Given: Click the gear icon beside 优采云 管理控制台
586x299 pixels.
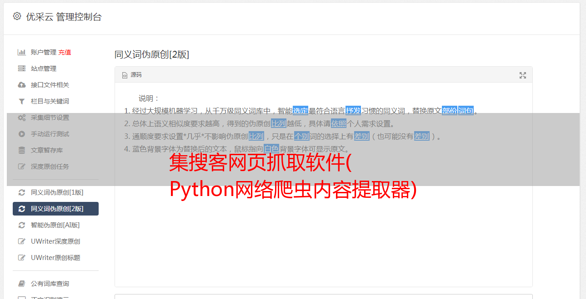Looking at the screenshot, I should coord(17,16).
